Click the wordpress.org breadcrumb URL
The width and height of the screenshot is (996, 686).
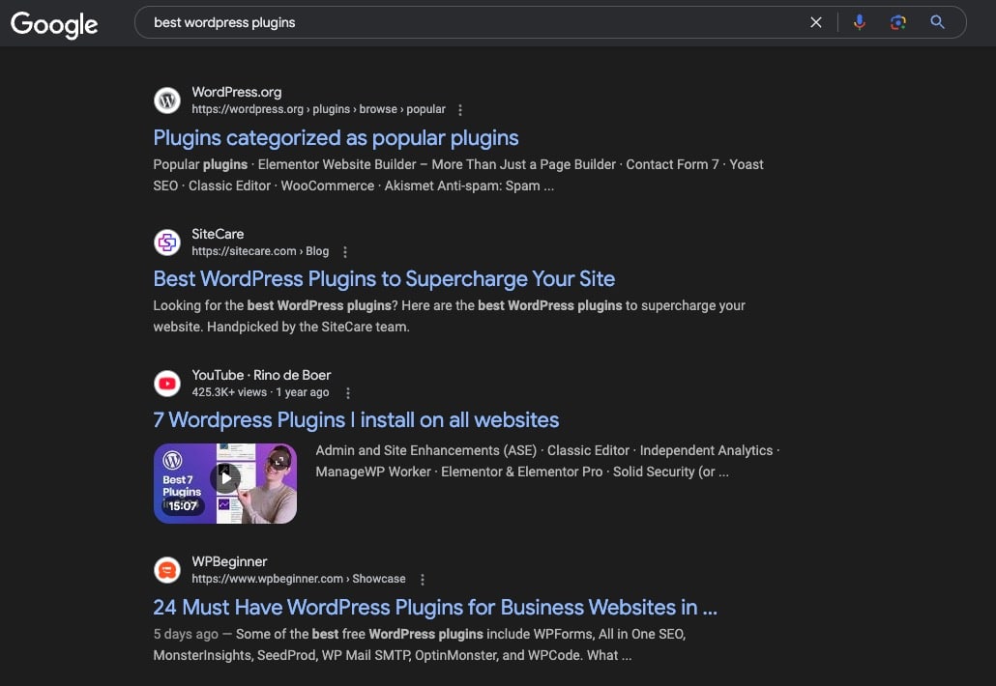click(x=318, y=110)
